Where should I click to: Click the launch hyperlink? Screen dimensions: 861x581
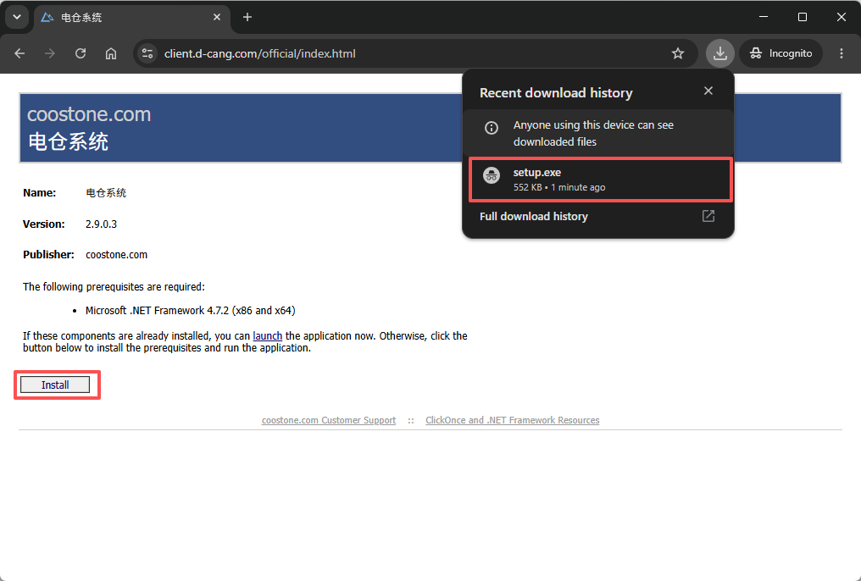268,335
